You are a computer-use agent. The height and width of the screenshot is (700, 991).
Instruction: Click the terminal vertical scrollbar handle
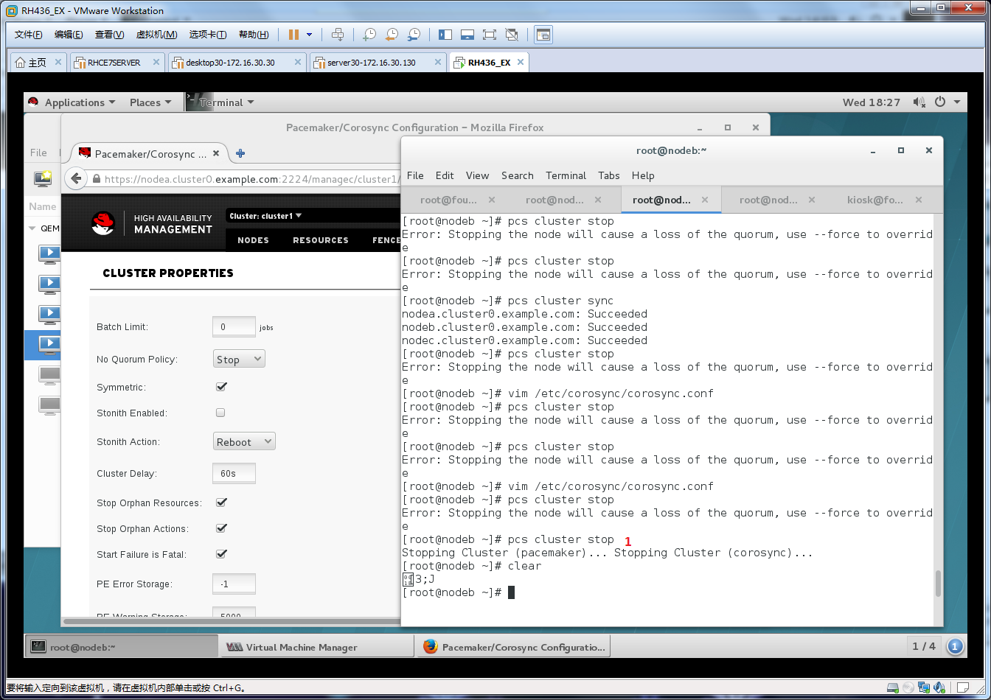938,583
